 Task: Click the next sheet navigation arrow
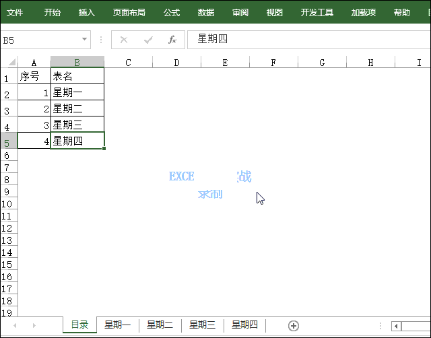(34, 325)
